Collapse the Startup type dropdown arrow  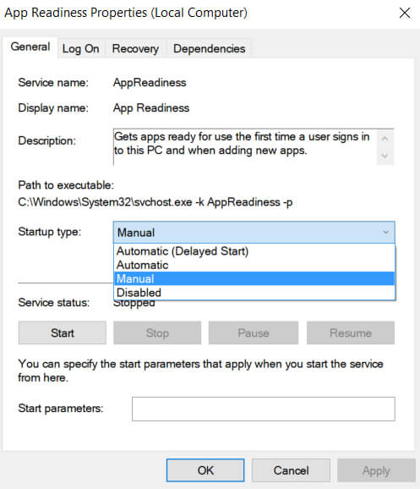coord(385,233)
